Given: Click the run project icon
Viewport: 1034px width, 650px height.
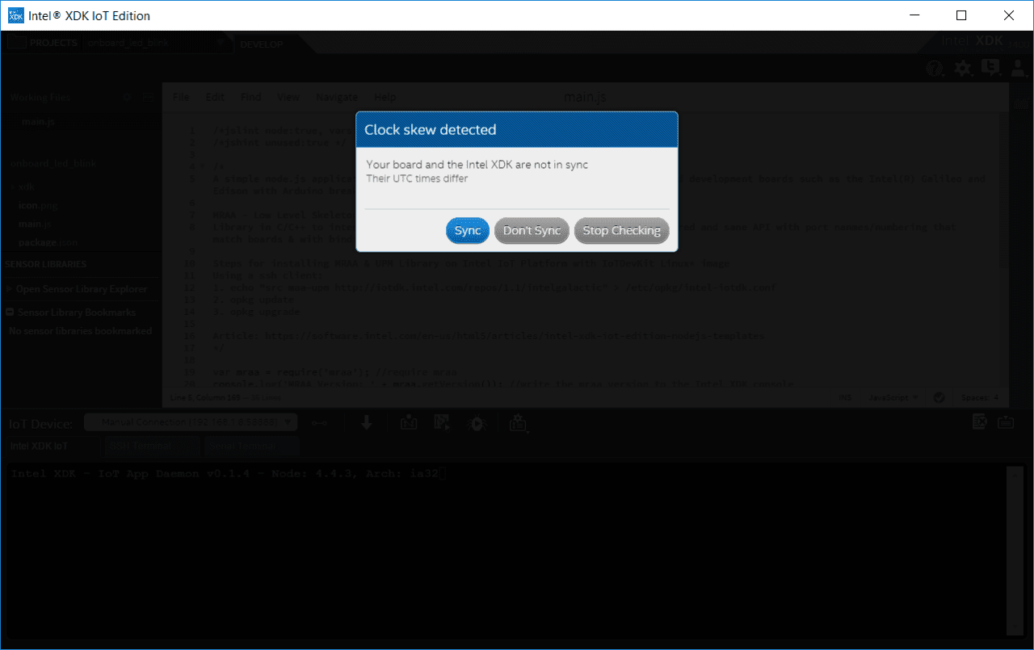Looking at the screenshot, I should pos(441,422).
